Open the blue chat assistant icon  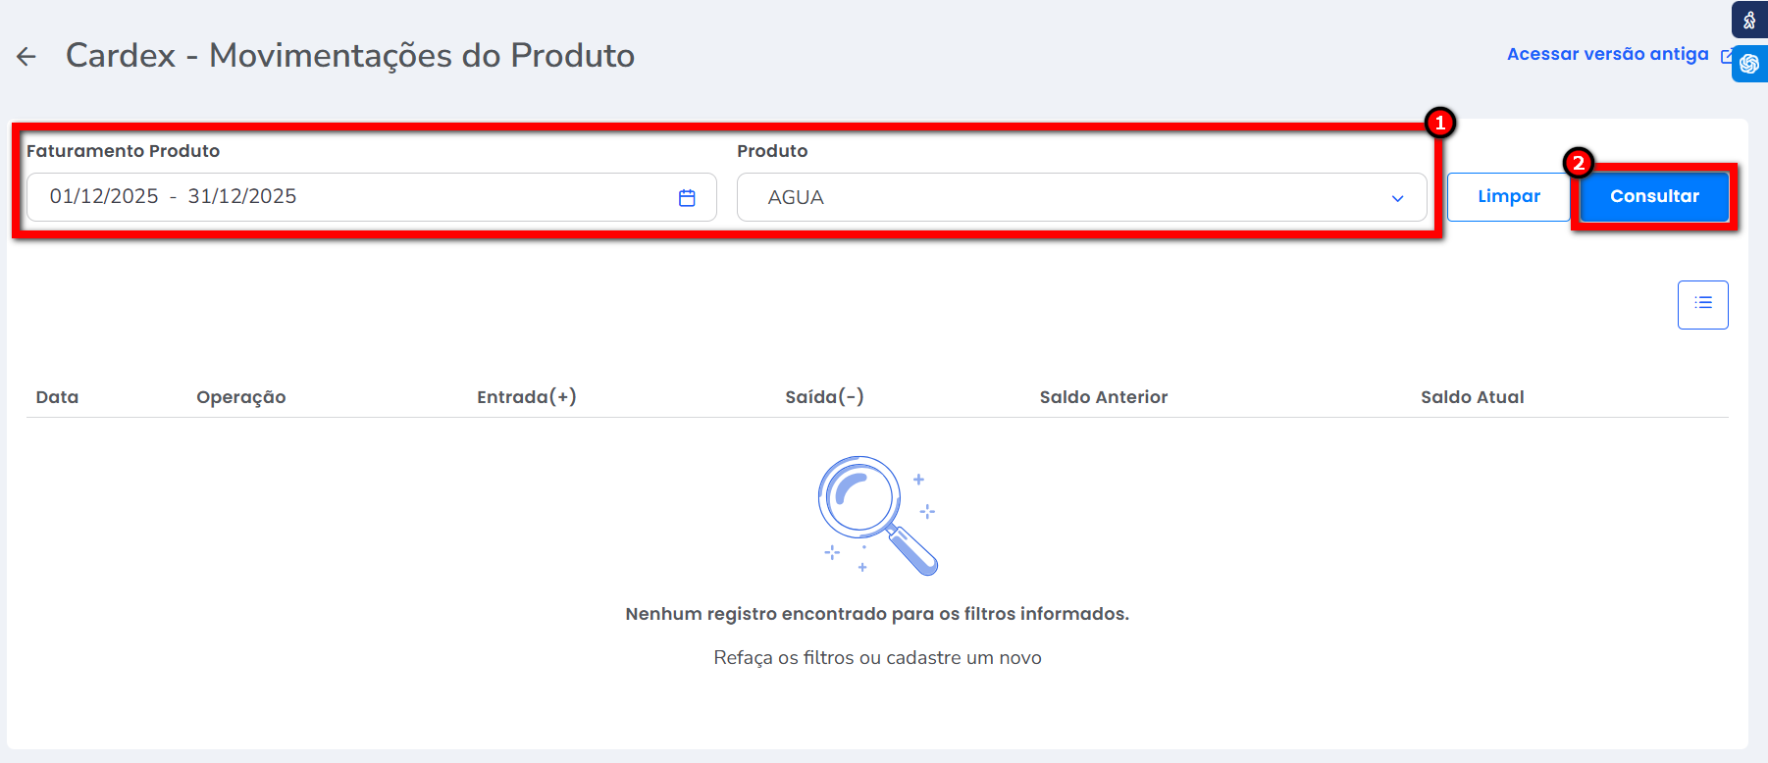(1749, 65)
